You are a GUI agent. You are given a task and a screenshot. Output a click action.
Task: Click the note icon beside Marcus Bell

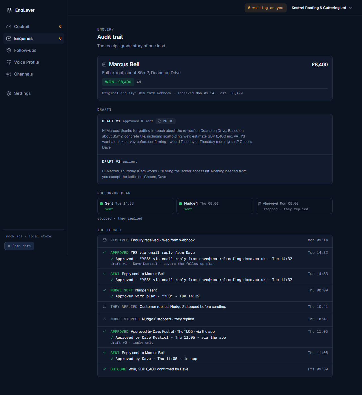click(104, 65)
